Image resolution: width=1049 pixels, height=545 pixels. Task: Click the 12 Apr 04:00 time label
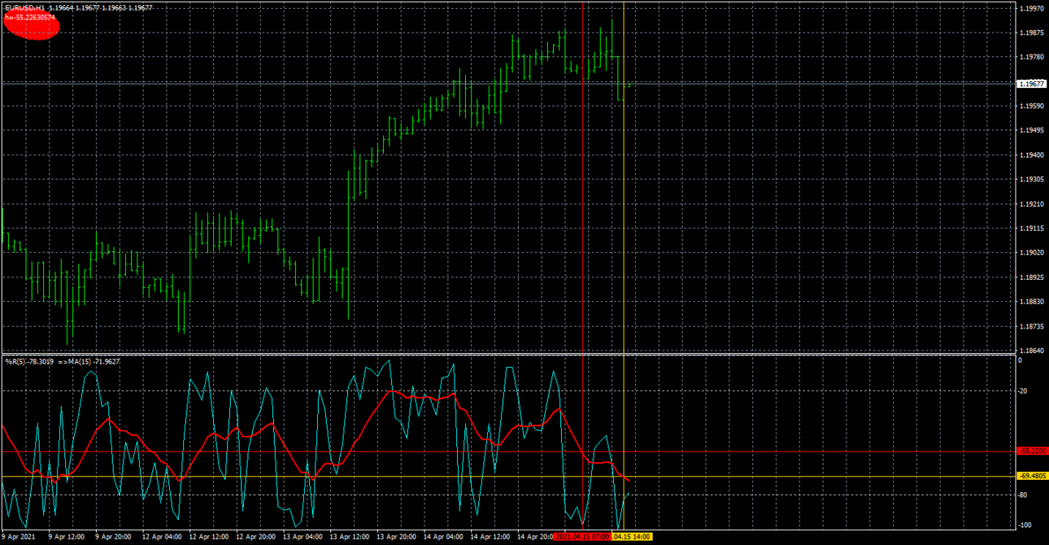point(162,537)
